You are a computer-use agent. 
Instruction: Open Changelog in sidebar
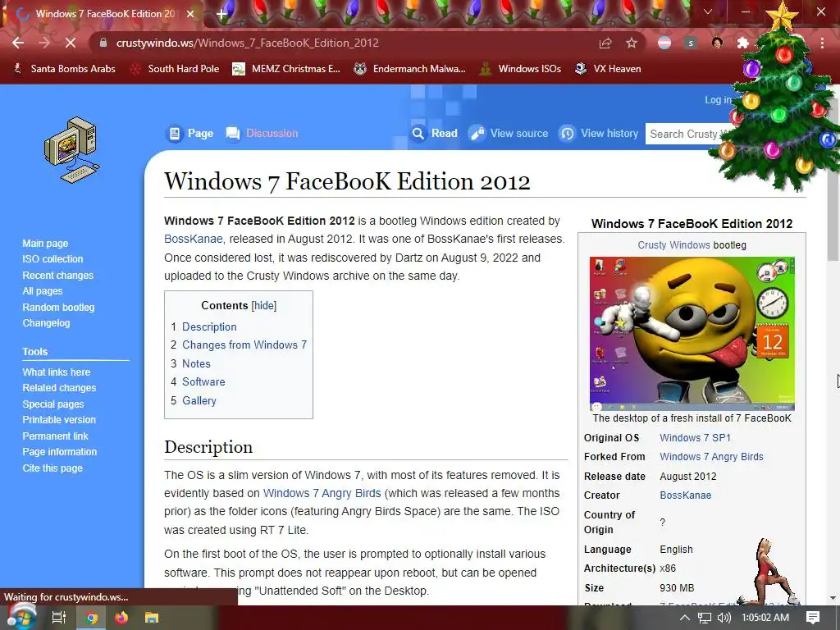pos(46,323)
